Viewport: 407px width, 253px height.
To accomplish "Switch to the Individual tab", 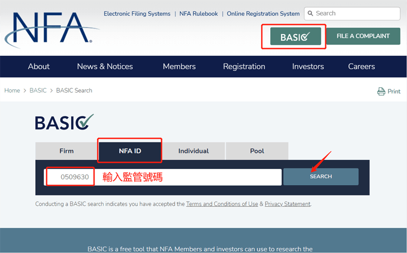I will (193, 151).
